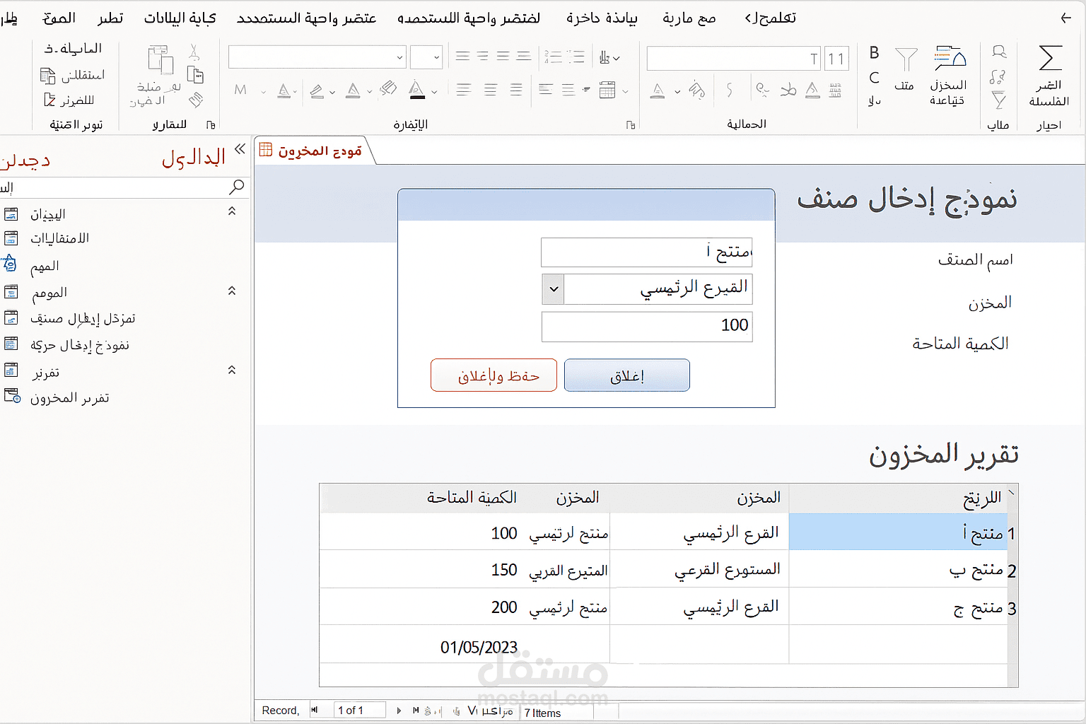
Task: Select the نموذج المخزون document tab
Action: (x=313, y=150)
